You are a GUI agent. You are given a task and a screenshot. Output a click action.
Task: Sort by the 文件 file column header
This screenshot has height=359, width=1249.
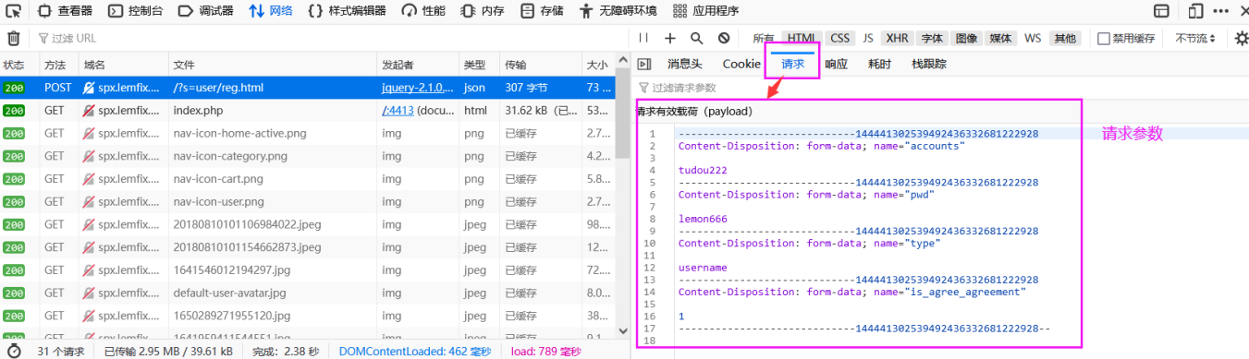(x=272, y=65)
